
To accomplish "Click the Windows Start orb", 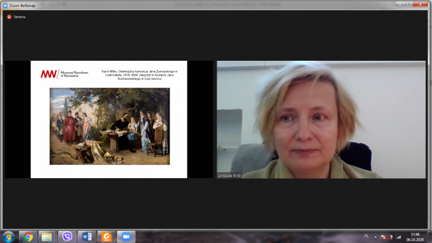I will (x=9, y=237).
